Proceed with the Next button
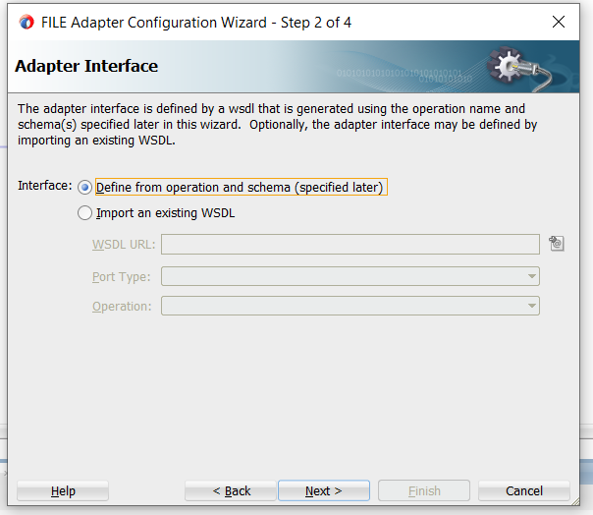Screen dimensions: 593x515 [324, 490]
